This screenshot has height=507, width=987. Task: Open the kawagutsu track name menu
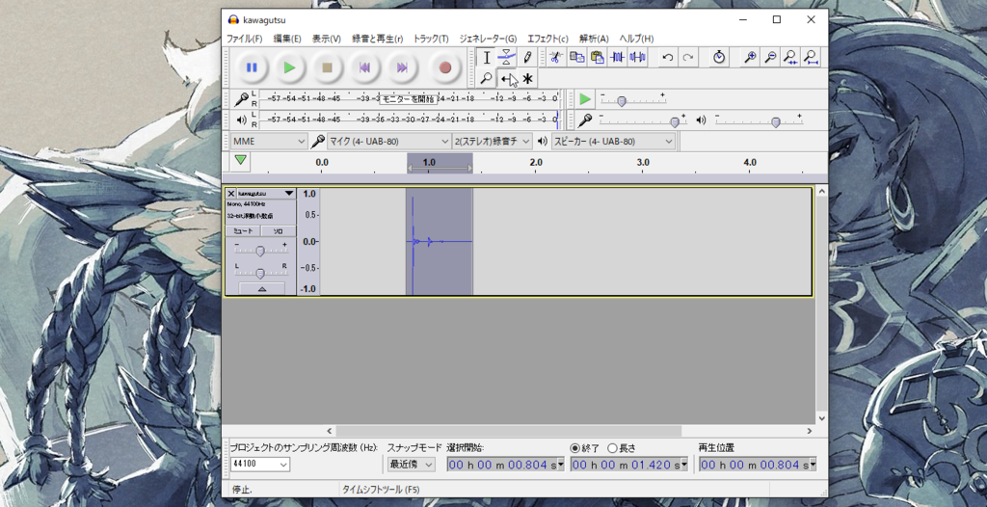click(x=266, y=194)
